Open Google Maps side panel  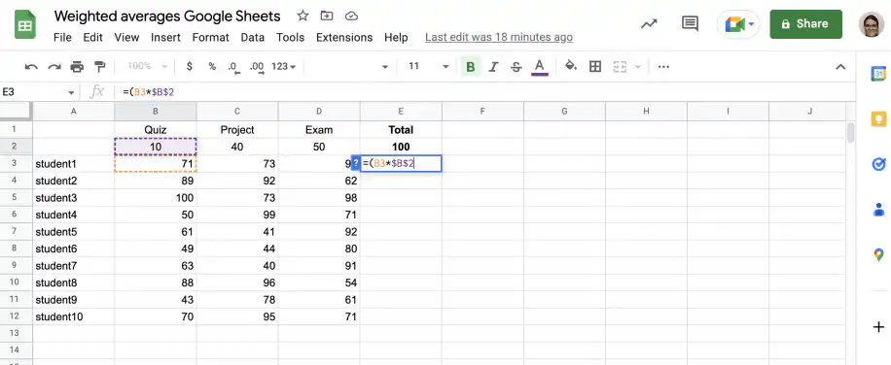tap(878, 254)
